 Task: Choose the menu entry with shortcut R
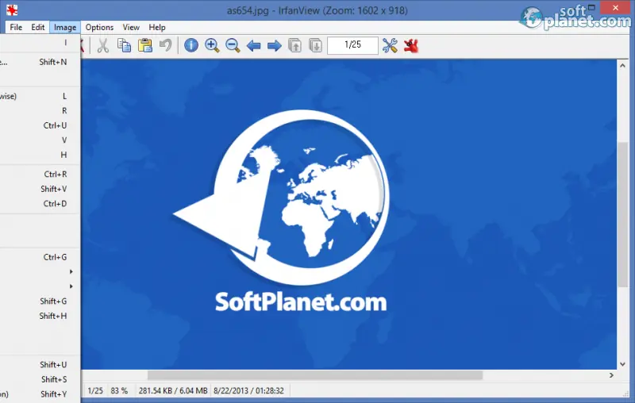(x=40, y=110)
